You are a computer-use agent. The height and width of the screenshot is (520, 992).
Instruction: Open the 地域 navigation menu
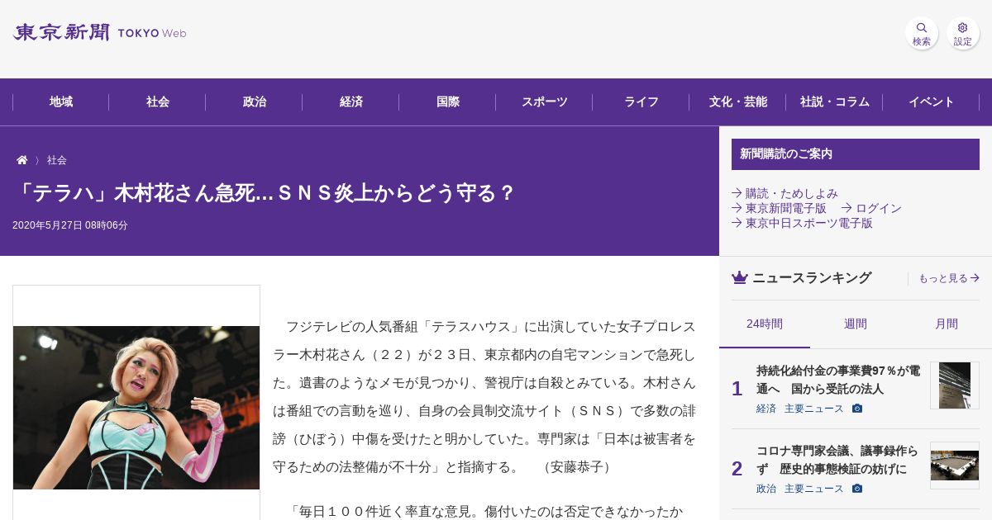pos(61,102)
